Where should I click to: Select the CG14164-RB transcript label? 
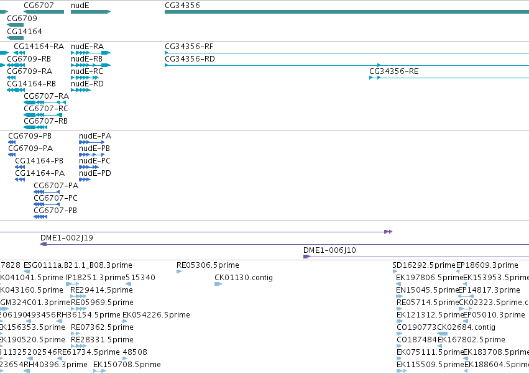[x=31, y=84]
